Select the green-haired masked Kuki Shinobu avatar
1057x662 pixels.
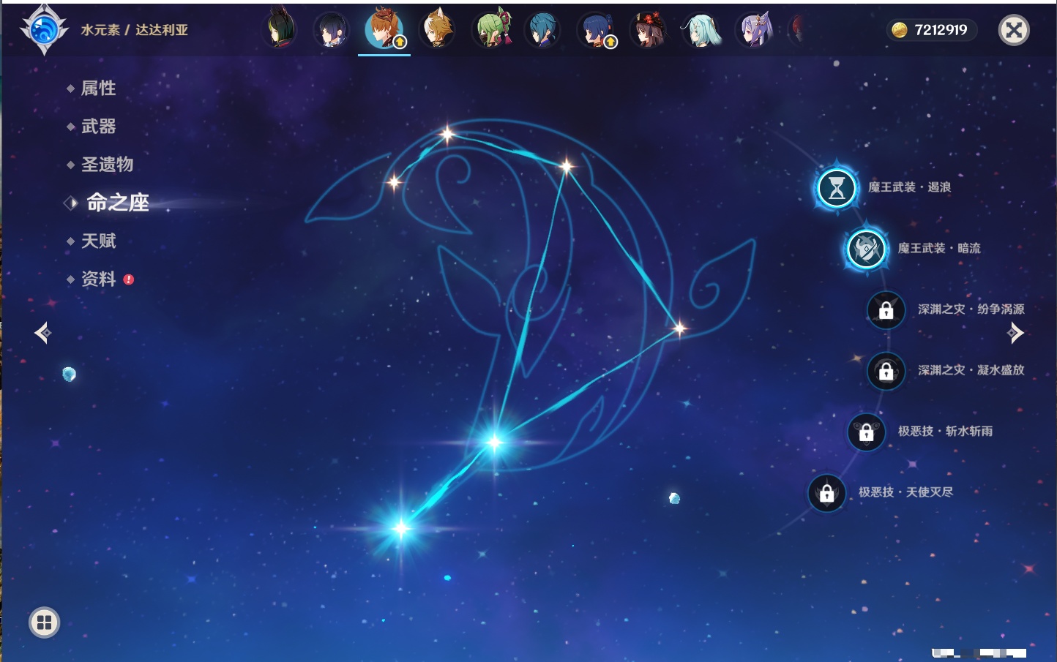pos(490,30)
